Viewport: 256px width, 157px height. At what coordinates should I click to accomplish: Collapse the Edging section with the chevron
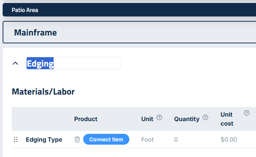pos(15,63)
